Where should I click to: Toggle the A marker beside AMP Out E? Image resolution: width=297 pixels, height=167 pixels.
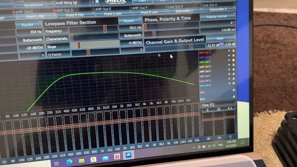point(233,69)
